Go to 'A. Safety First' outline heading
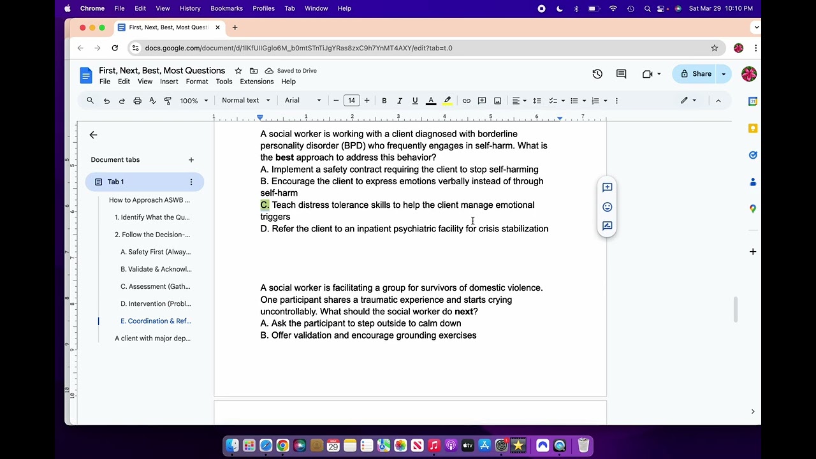 [155, 252]
